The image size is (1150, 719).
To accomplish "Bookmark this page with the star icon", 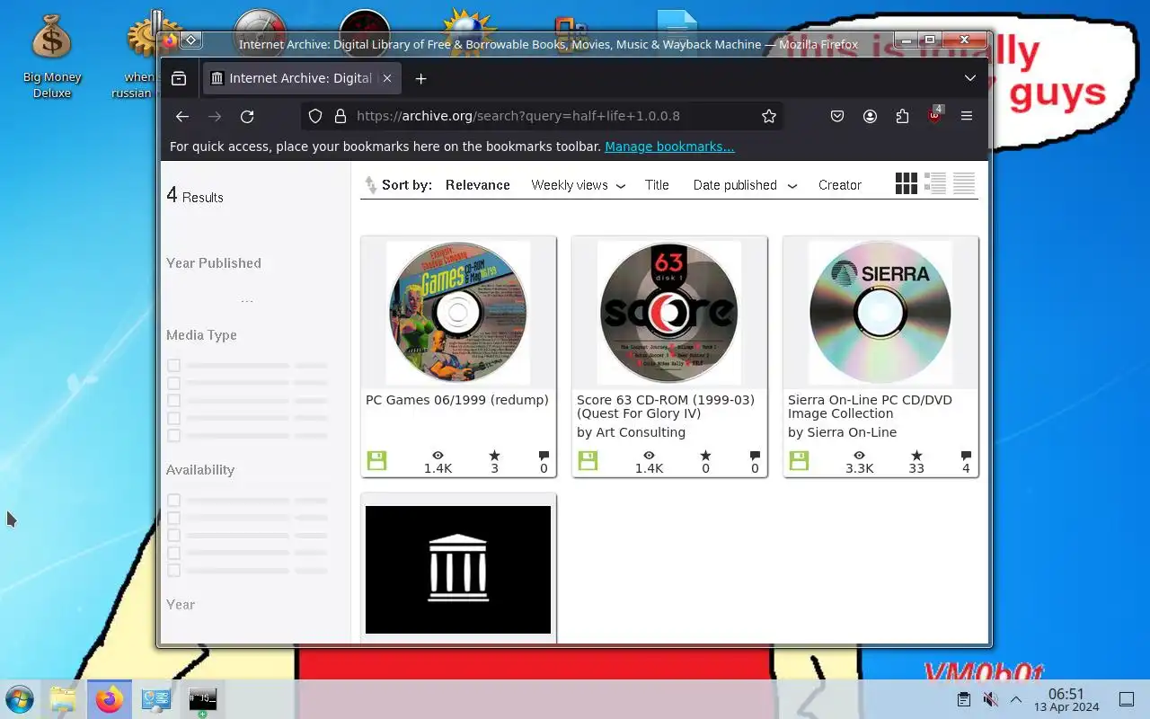I will click(x=769, y=116).
